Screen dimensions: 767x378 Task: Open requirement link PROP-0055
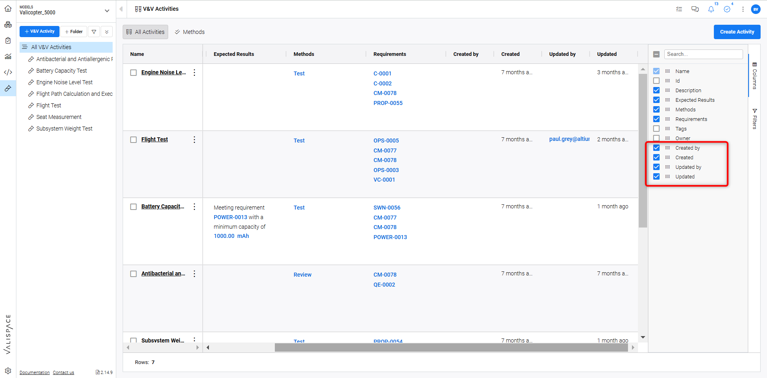point(388,103)
